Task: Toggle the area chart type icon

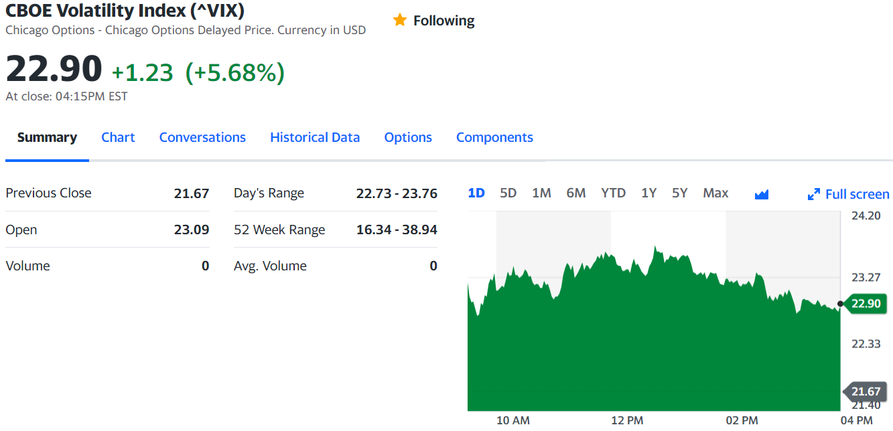Action: pos(762,195)
